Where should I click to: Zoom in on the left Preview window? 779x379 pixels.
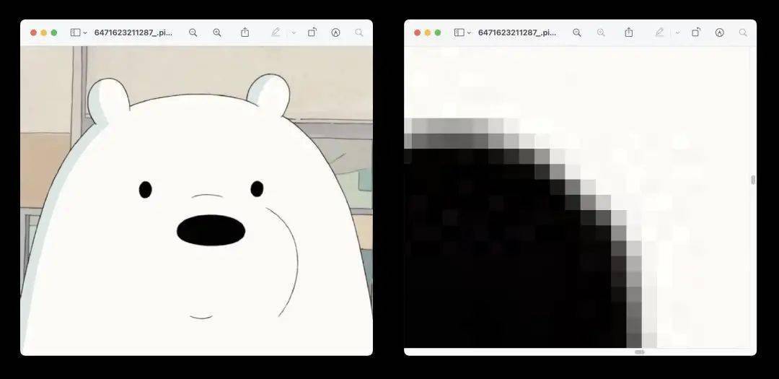point(217,32)
